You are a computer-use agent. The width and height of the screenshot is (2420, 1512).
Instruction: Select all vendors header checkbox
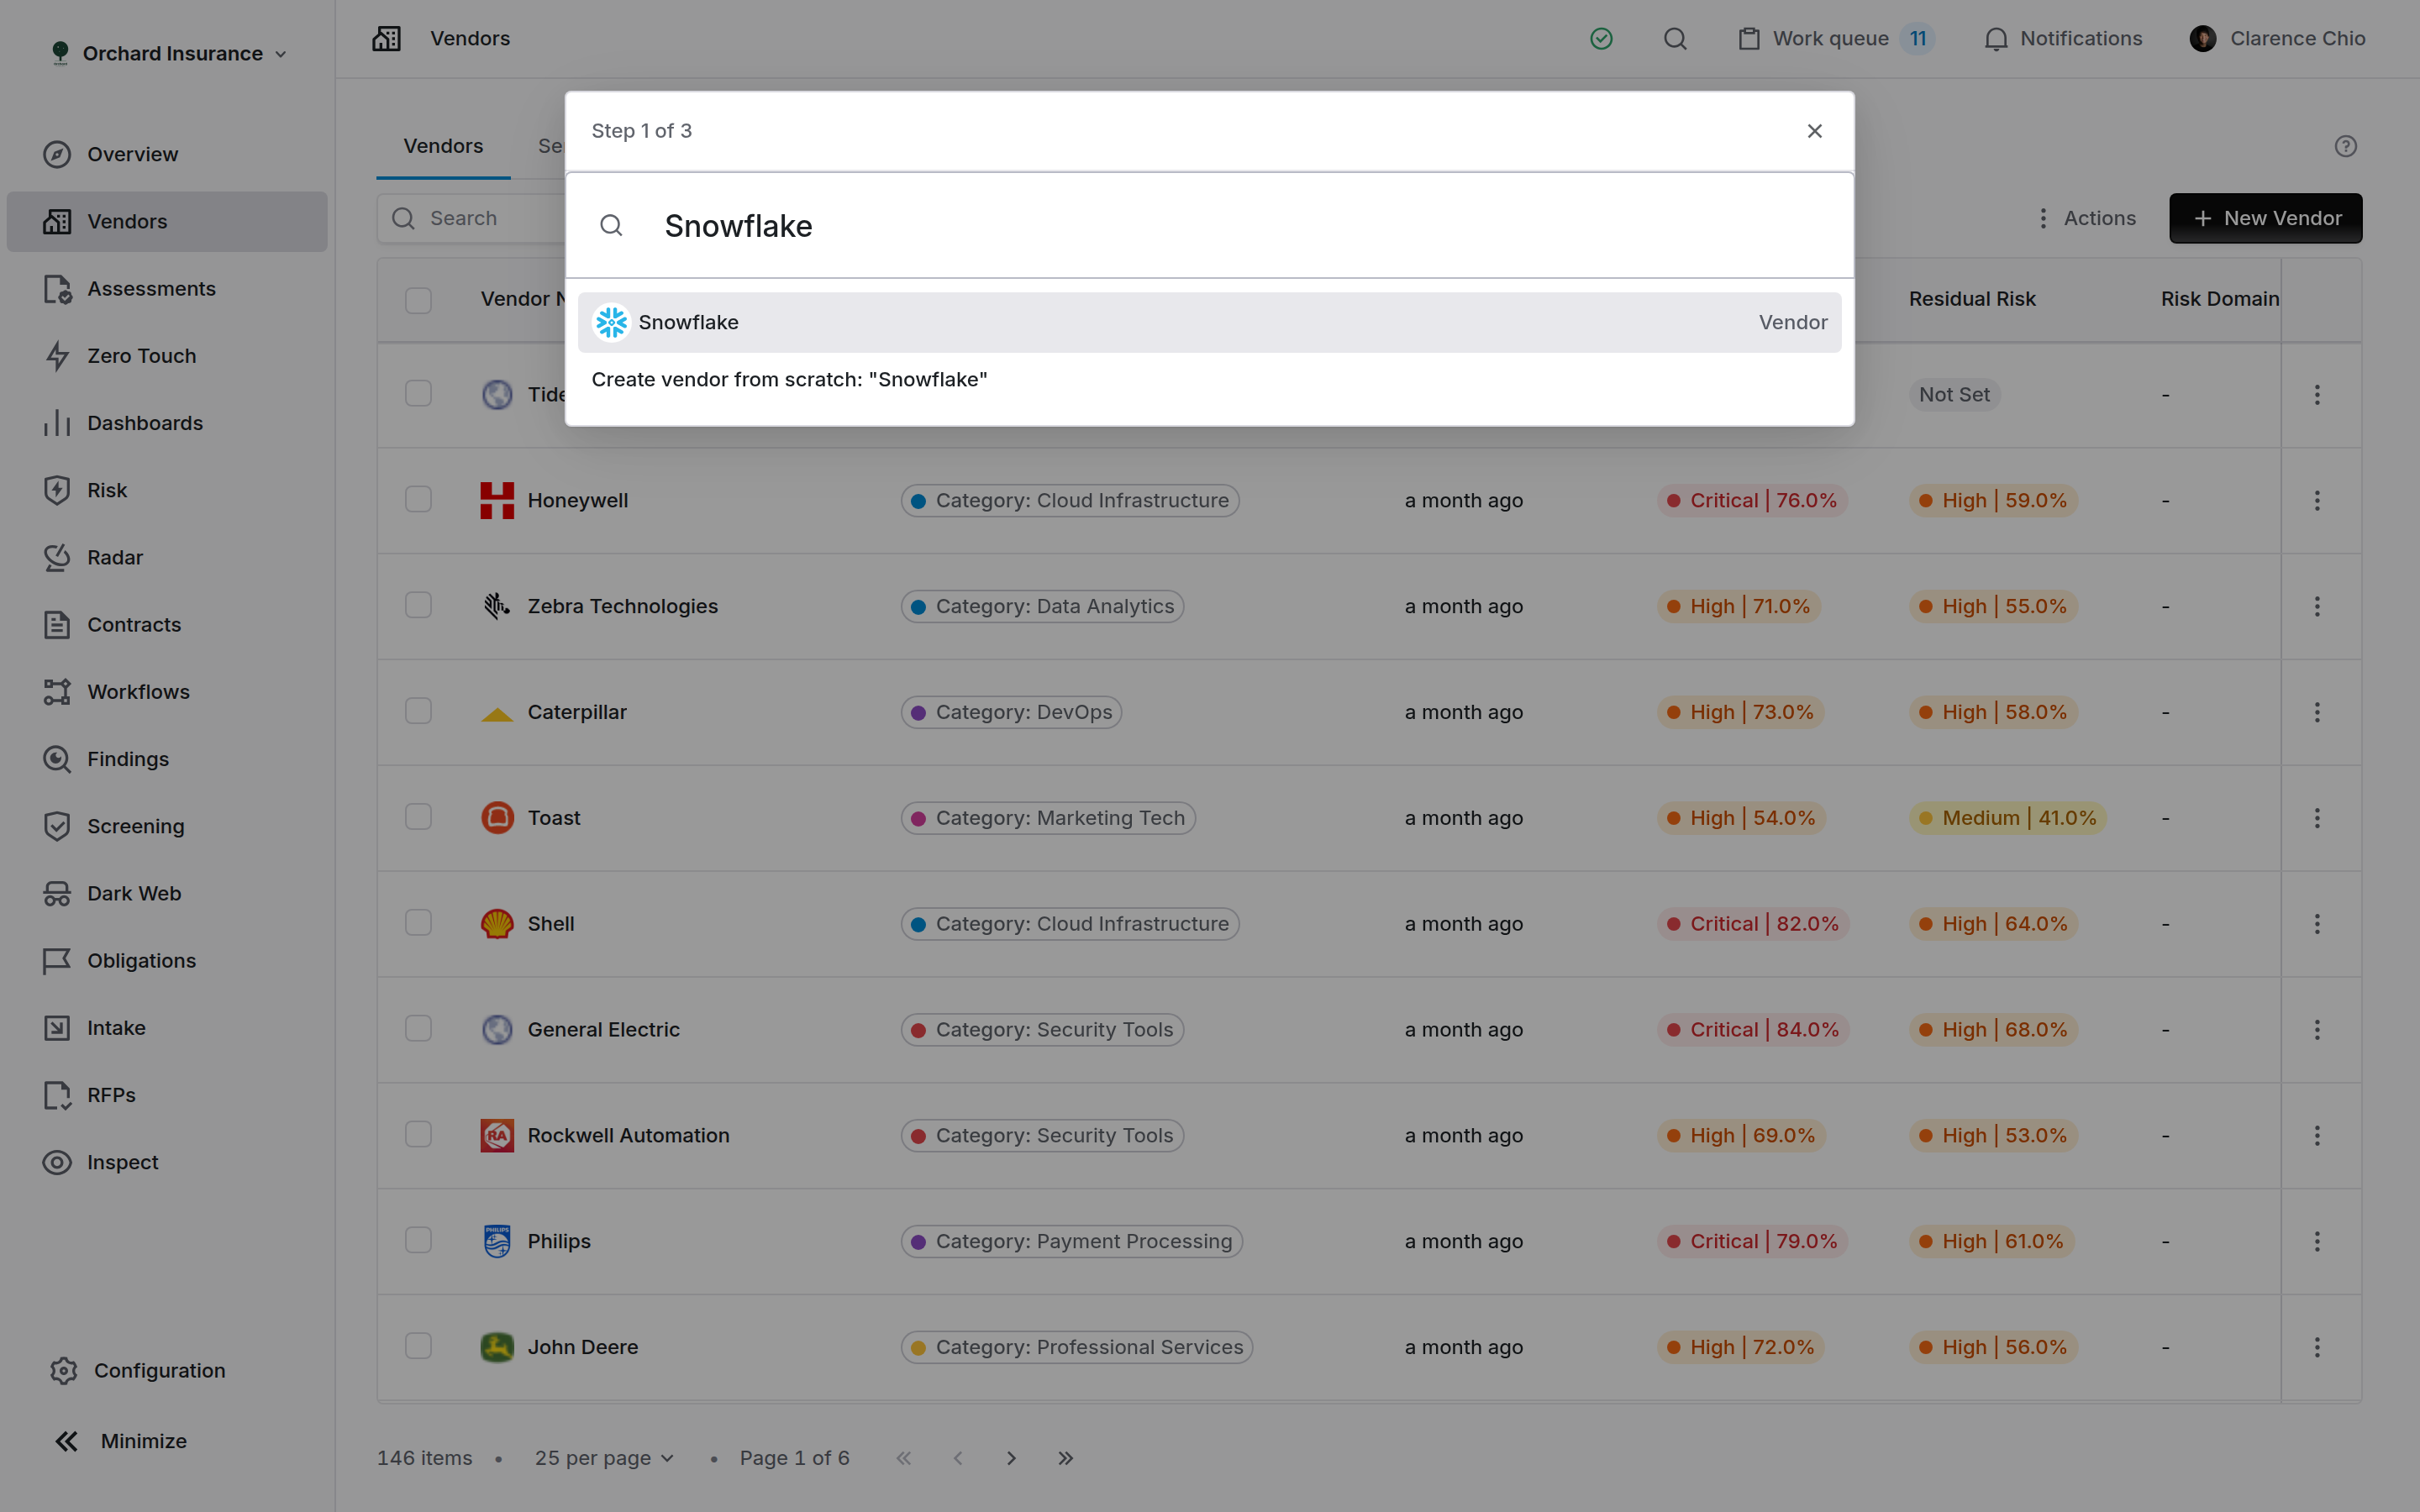(418, 300)
